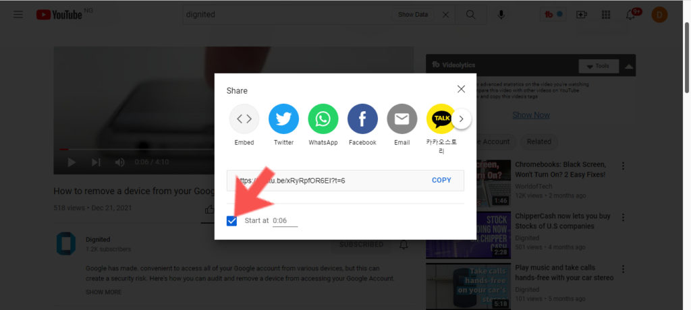Uncheck the Start at checkbox
This screenshot has height=310, width=691.
point(232,221)
